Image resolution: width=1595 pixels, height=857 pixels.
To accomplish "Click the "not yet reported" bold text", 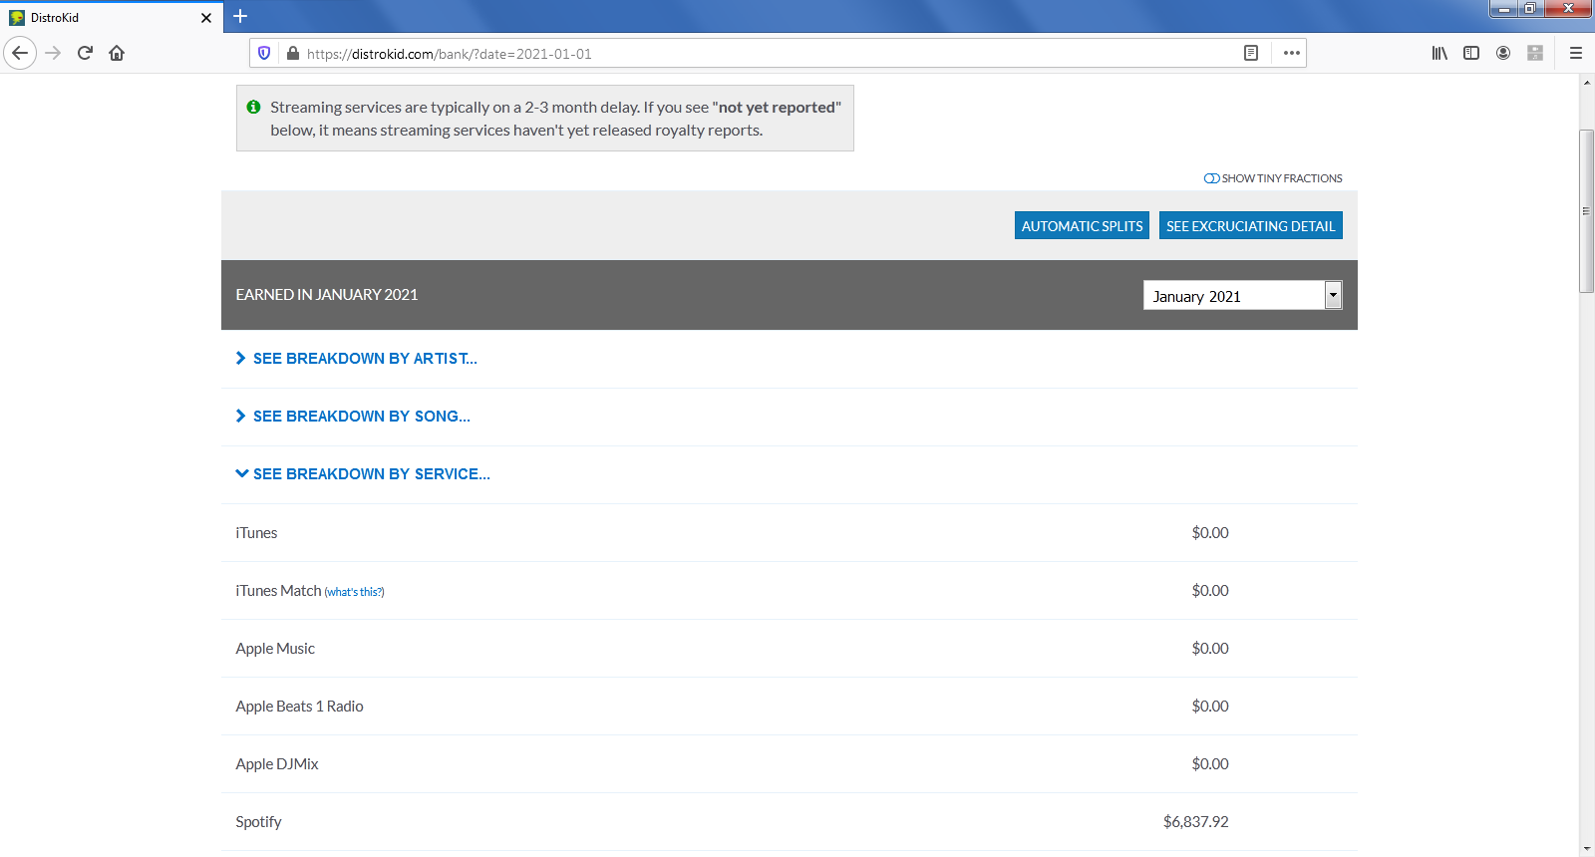I will click(777, 108).
